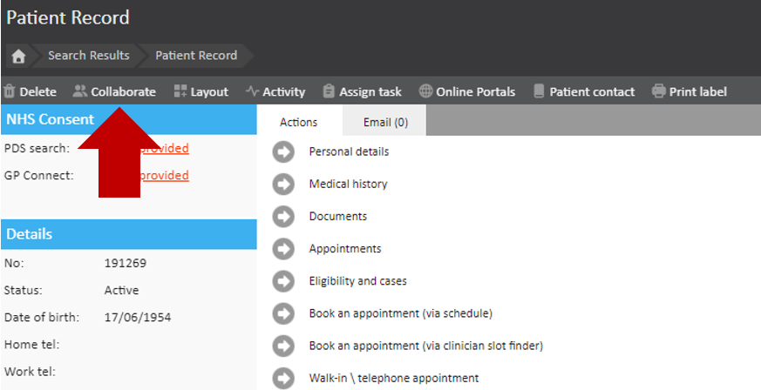Click the PDS search not provided link
The height and width of the screenshot is (390, 761).
click(165, 148)
